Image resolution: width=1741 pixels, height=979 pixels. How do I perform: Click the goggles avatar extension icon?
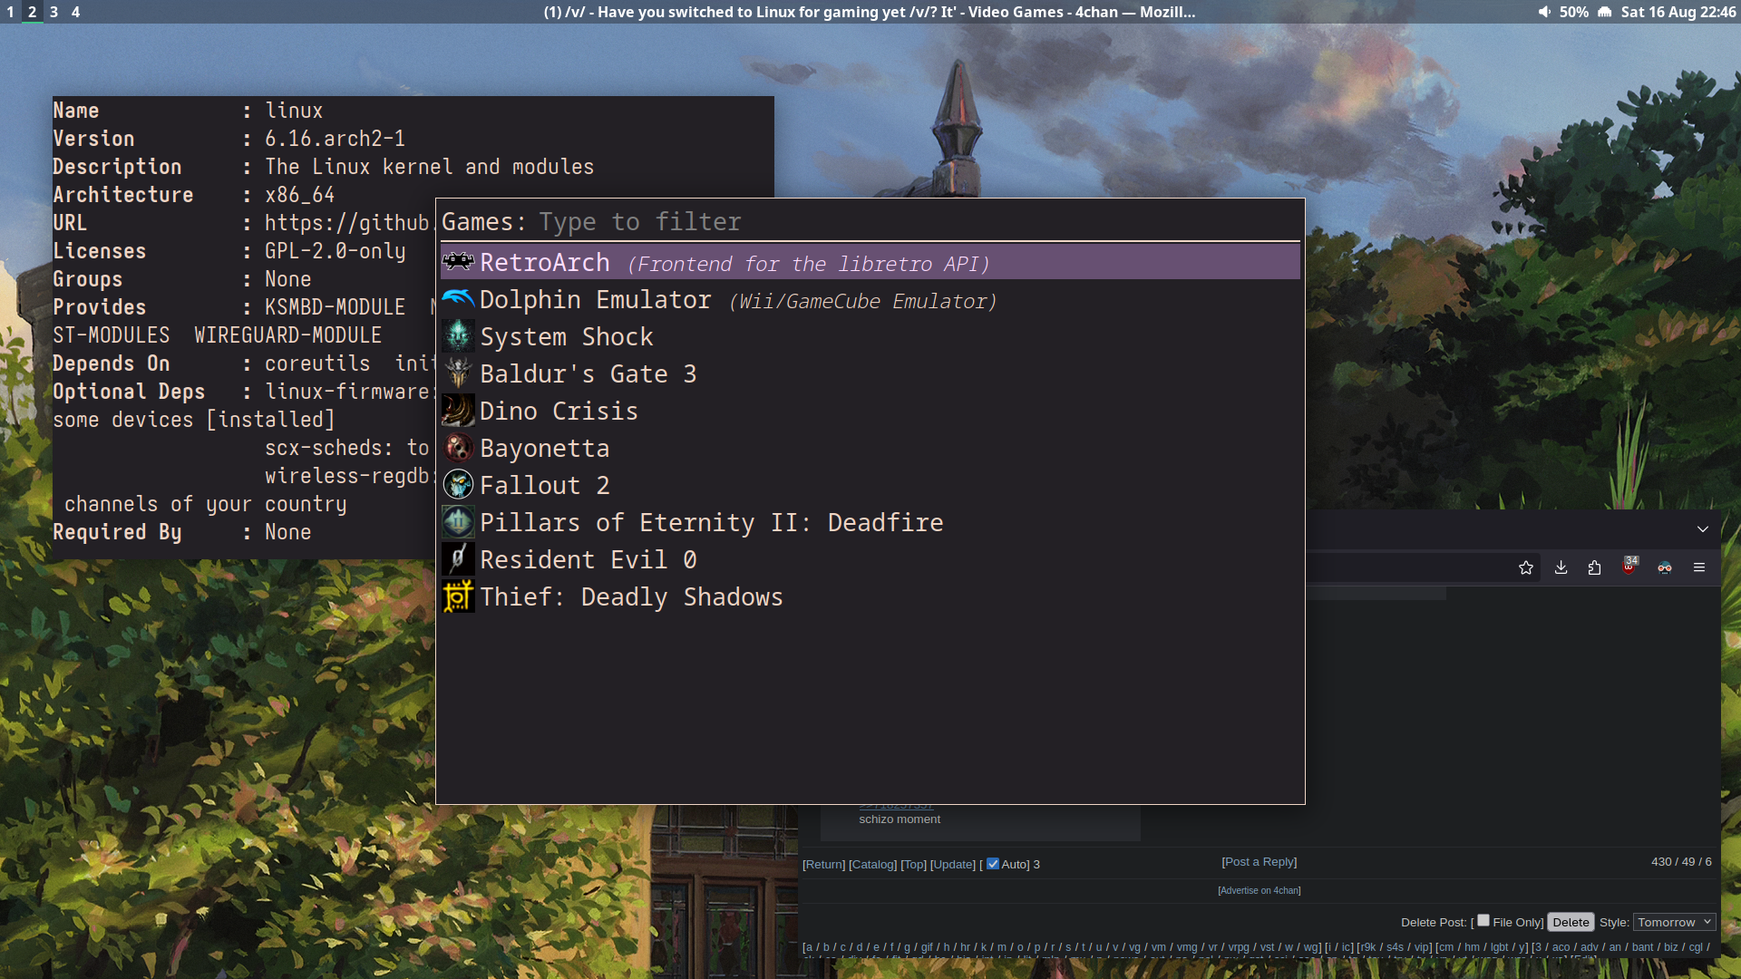pyautogui.click(x=1665, y=567)
